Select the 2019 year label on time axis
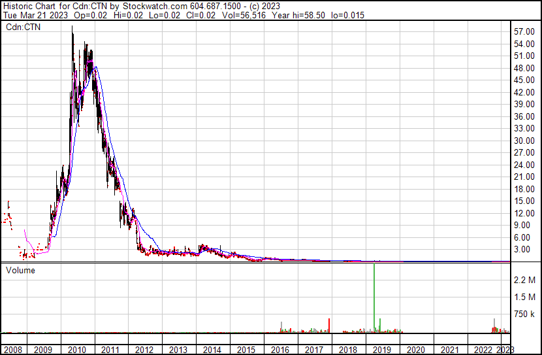 click(x=382, y=350)
